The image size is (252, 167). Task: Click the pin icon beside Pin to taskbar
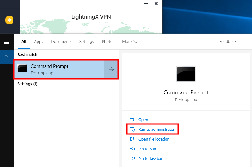click(x=132, y=158)
